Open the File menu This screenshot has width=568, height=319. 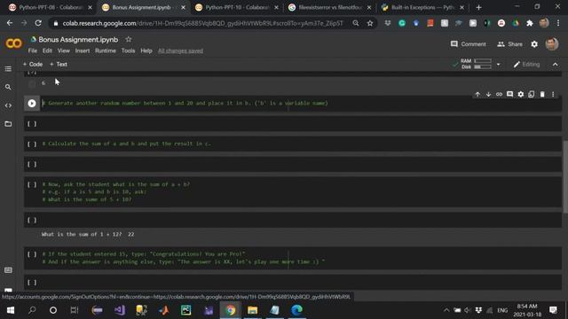[33, 51]
